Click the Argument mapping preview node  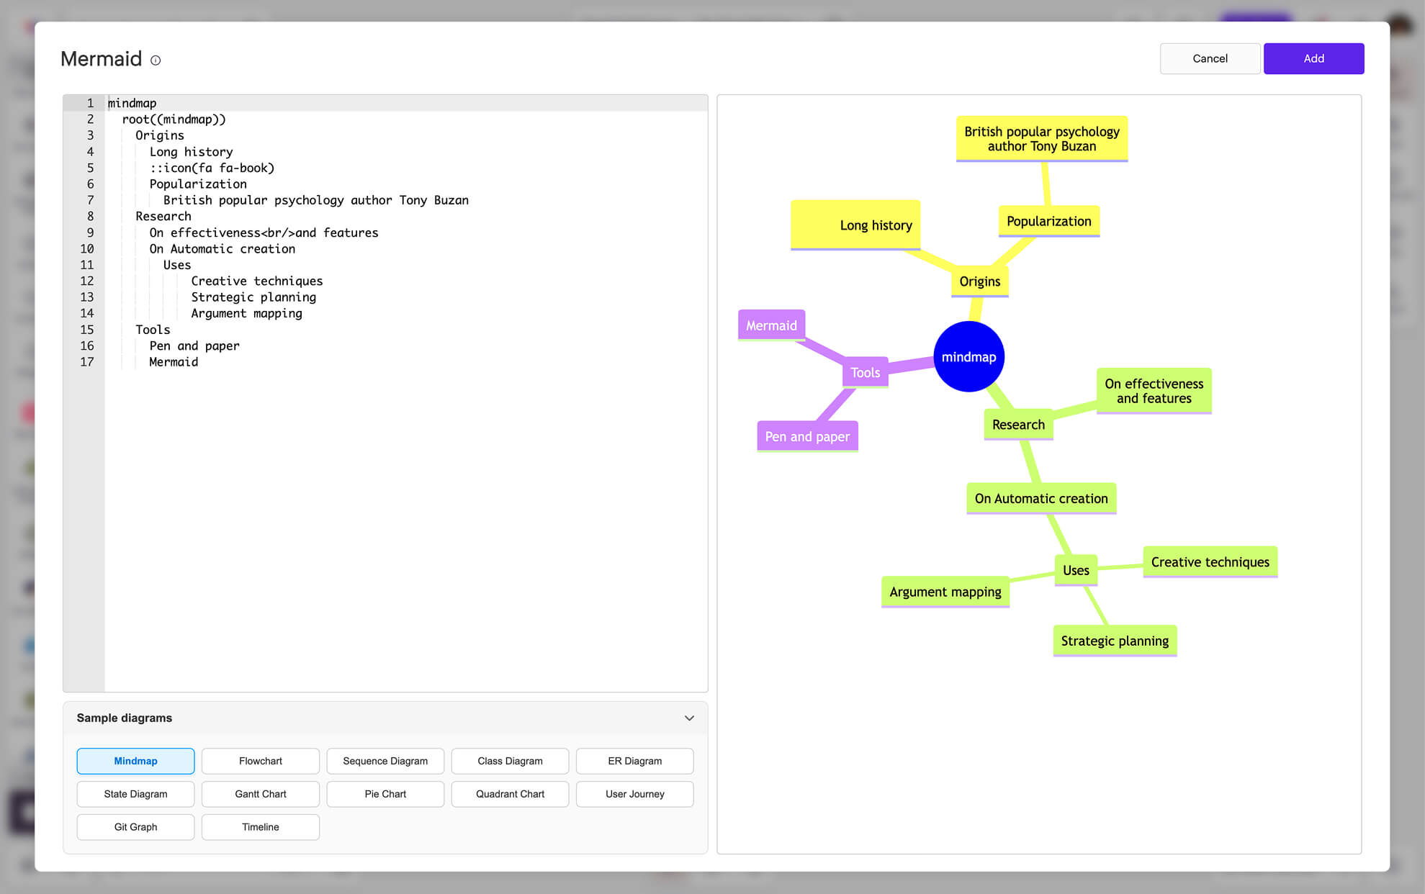coord(945,592)
